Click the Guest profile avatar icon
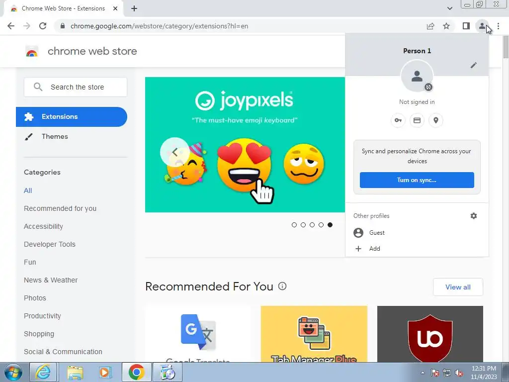Viewport: 509px width, 382px height. [x=358, y=233]
